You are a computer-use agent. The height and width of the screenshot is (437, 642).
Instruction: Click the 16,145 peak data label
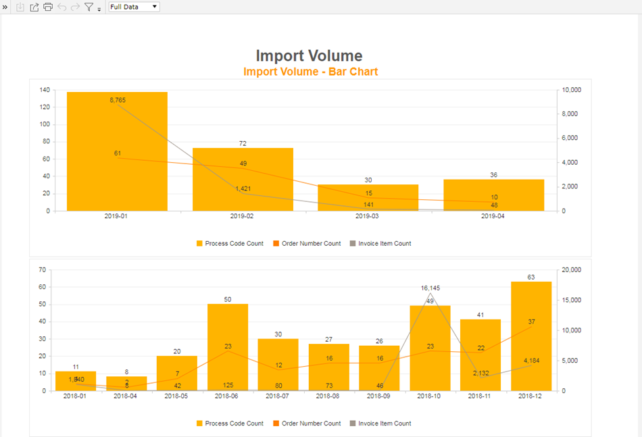[x=430, y=288]
